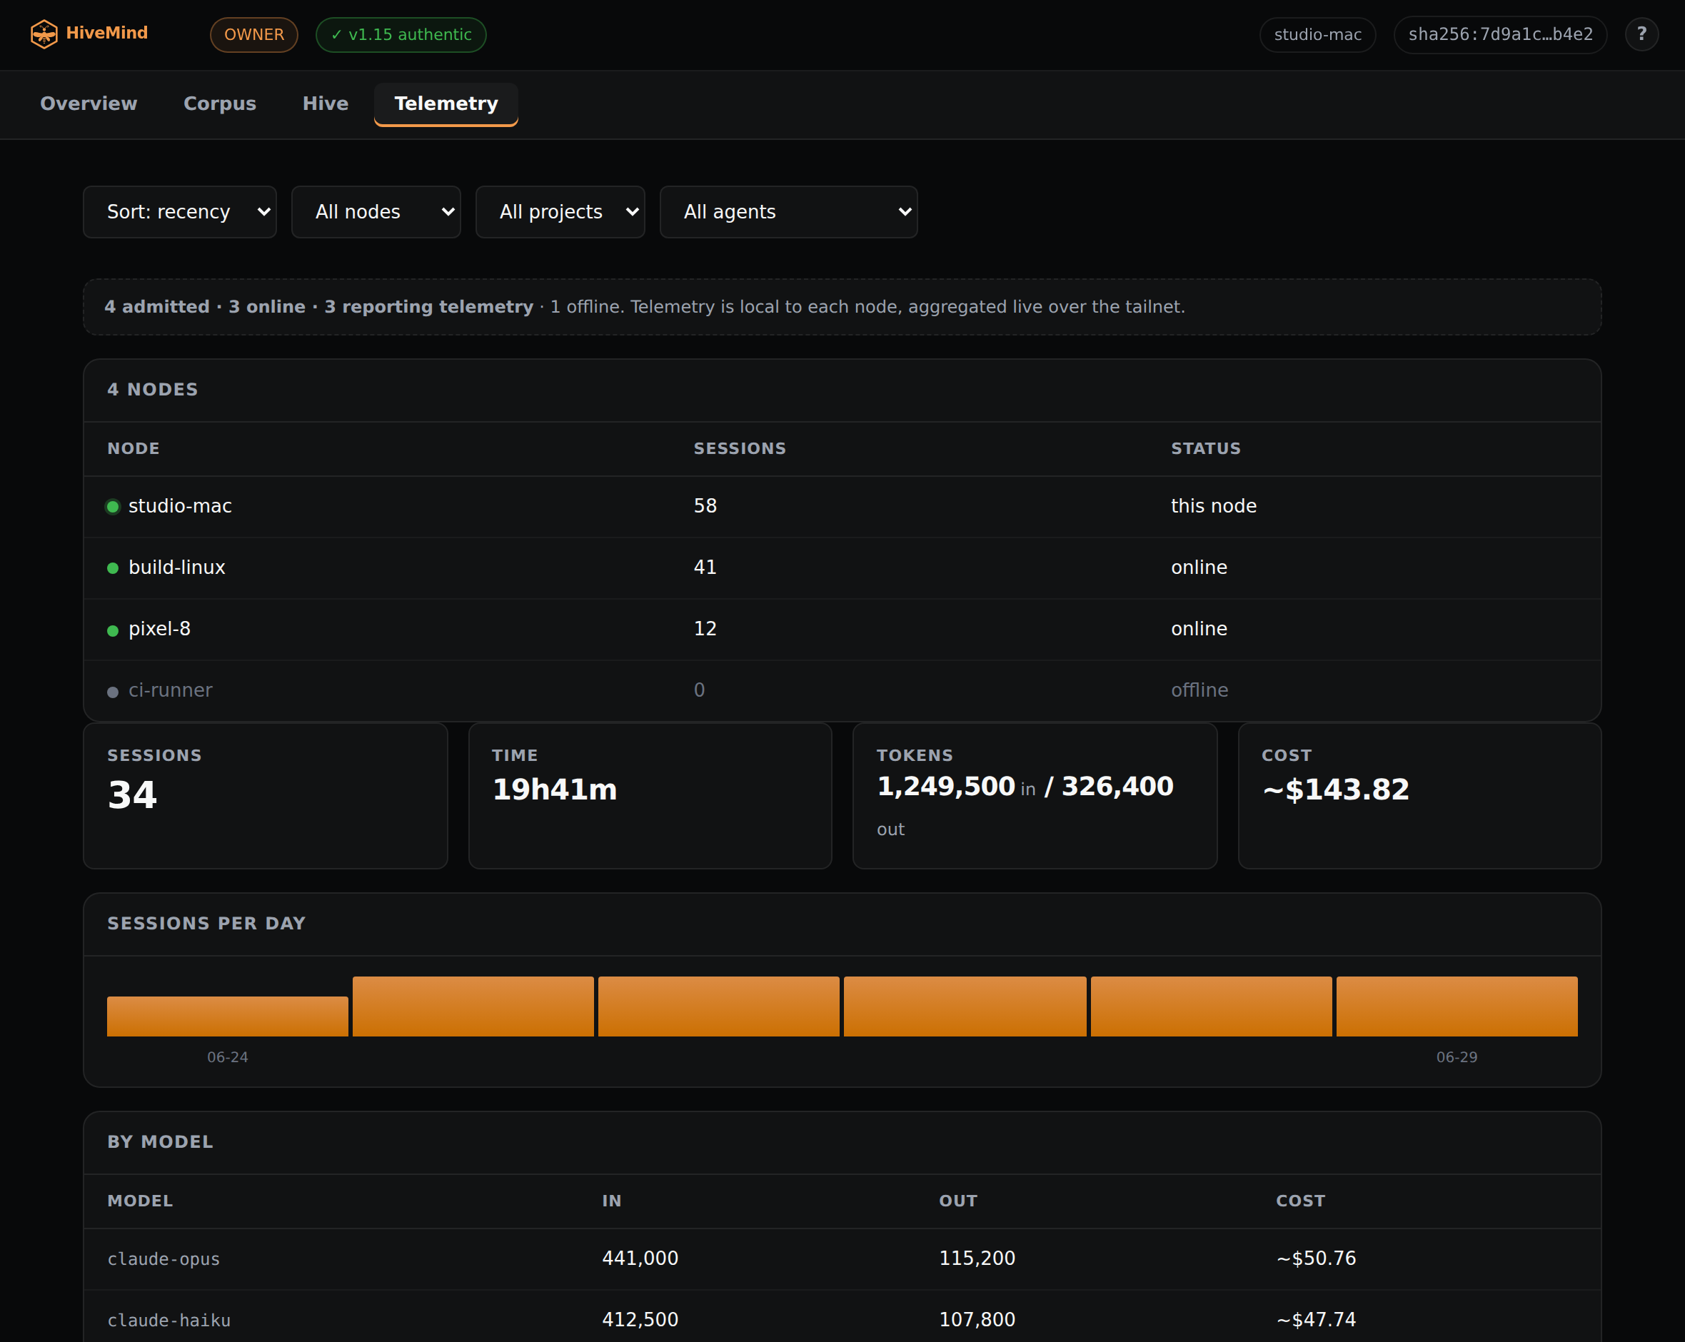Viewport: 1685px width, 1342px height.
Task: Select the claude-haiku model row name
Action: click(x=168, y=1321)
